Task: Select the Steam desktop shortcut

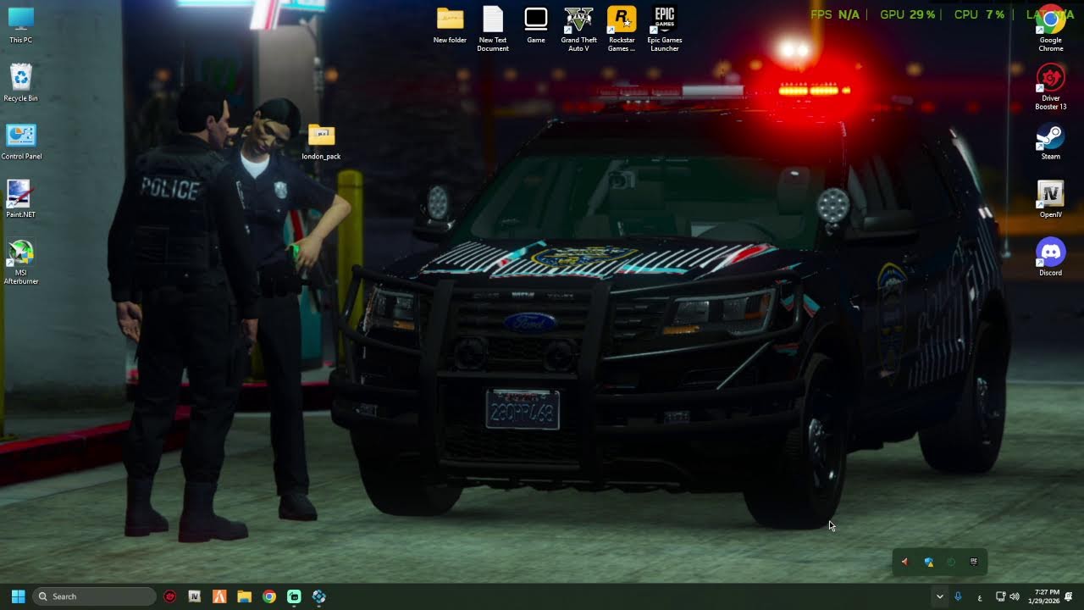Action: point(1051,141)
